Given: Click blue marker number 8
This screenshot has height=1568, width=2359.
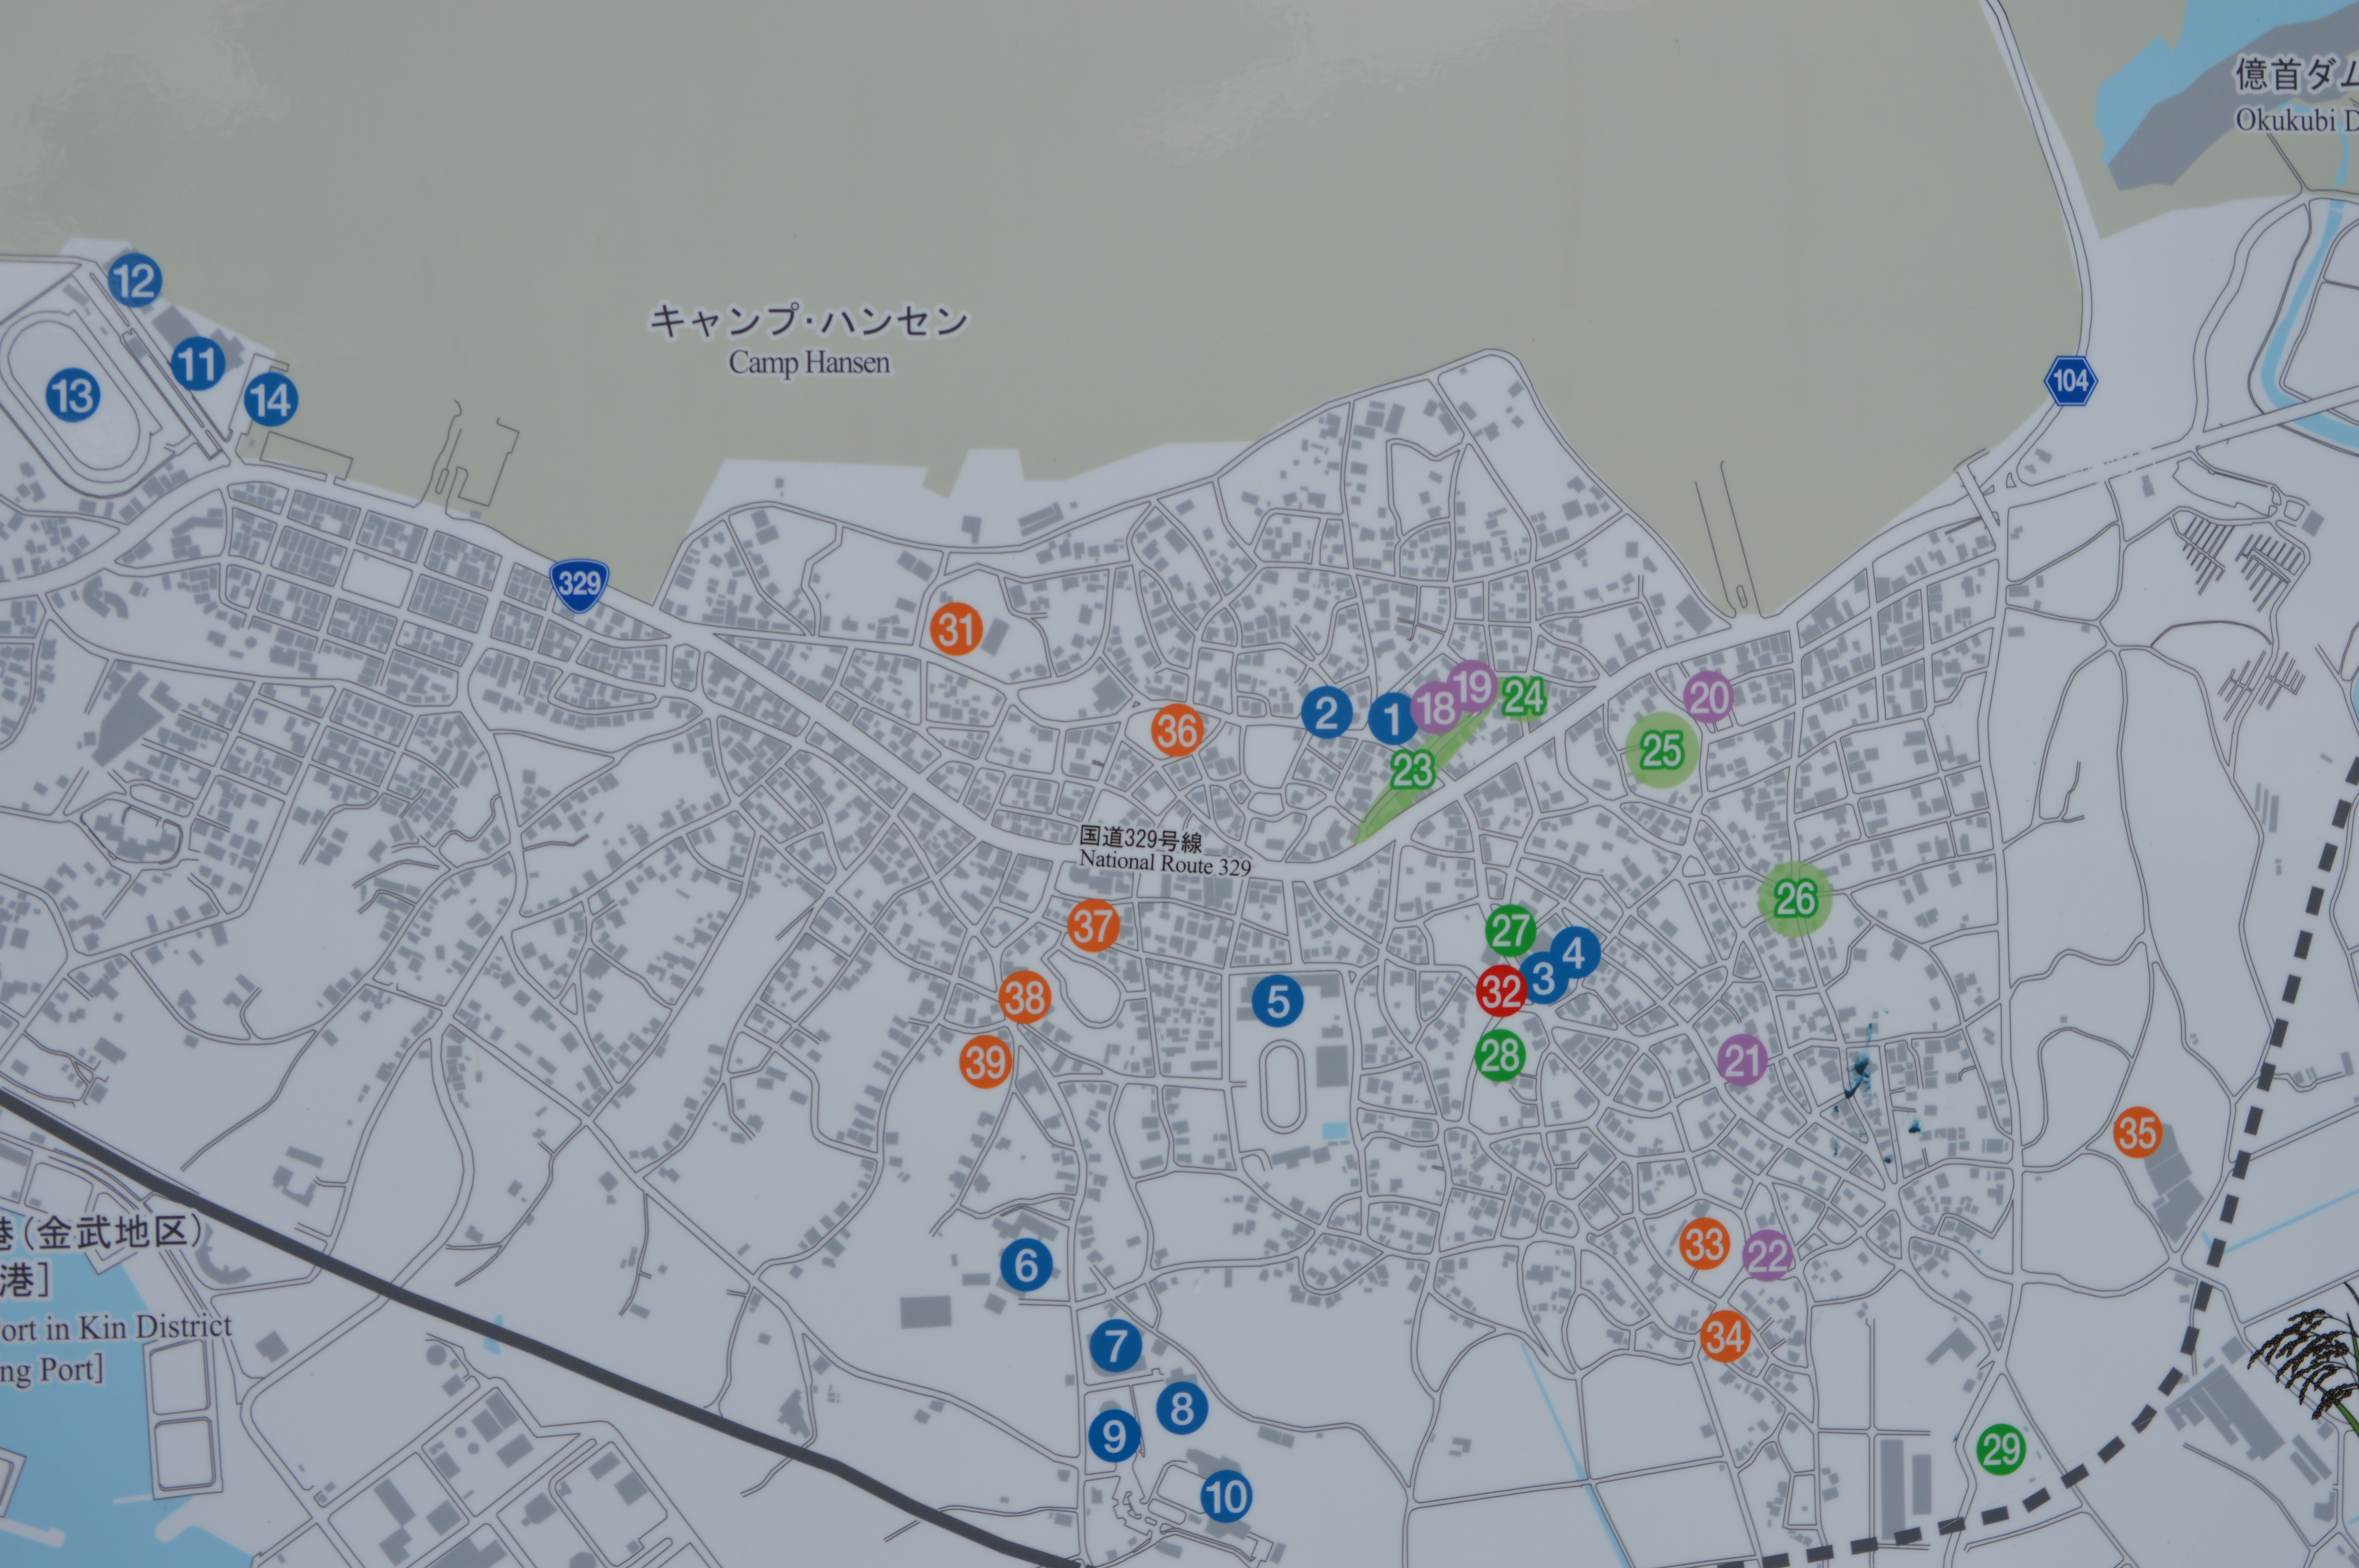Looking at the screenshot, I should [x=1182, y=1408].
